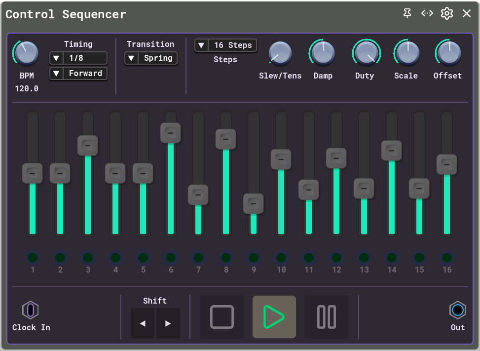Viewport: 480px width, 351px height.
Task: Click the arrow beside Forward
Action: pyautogui.click(x=56, y=74)
